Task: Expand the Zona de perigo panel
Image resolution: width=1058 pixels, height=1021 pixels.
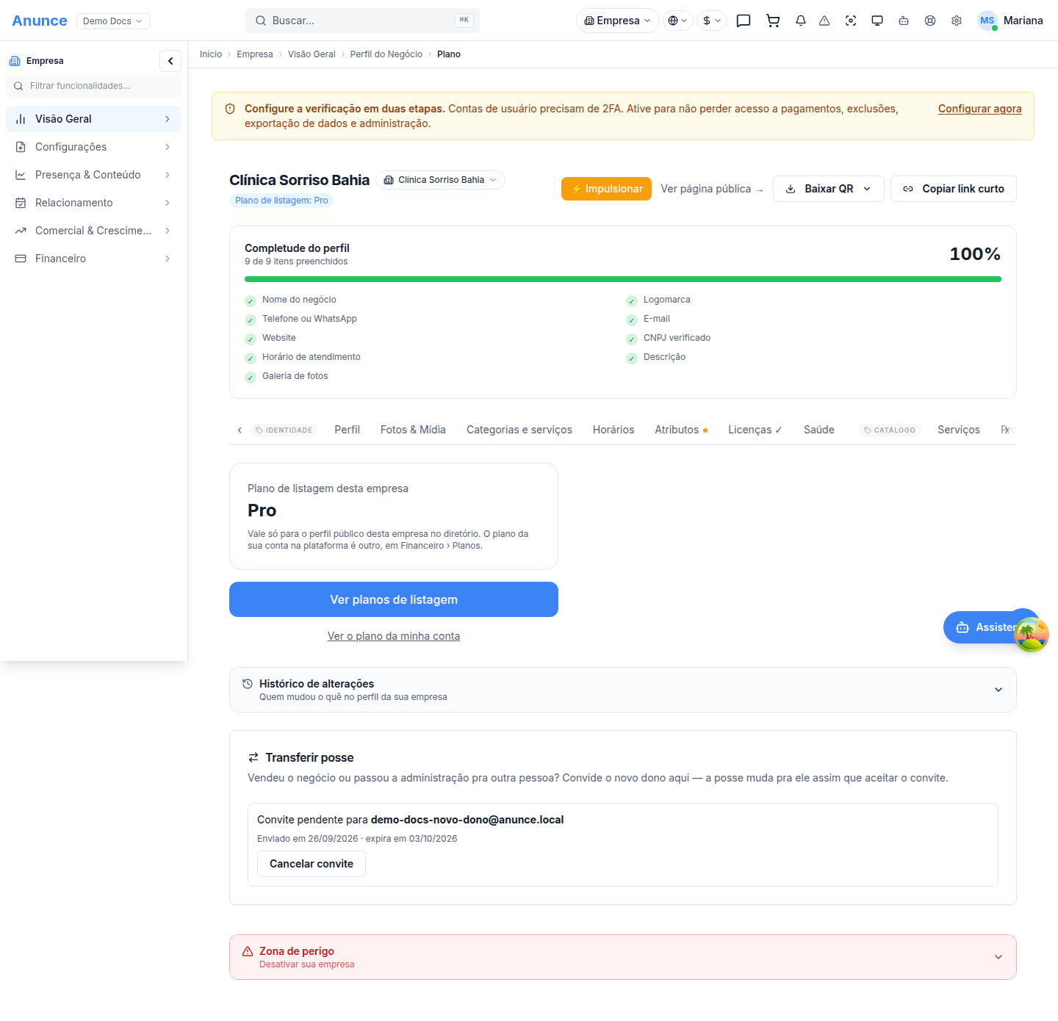Action: (623, 957)
